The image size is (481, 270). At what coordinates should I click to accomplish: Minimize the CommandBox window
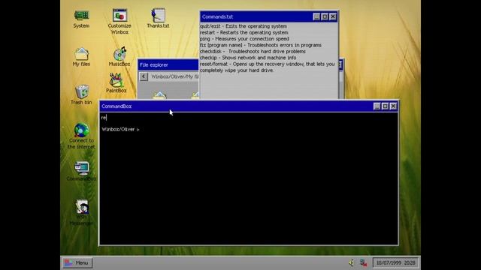point(377,106)
